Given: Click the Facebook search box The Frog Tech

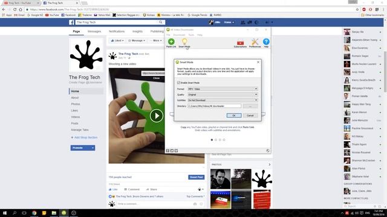Looking at the screenshot, I should [x=117, y=22].
